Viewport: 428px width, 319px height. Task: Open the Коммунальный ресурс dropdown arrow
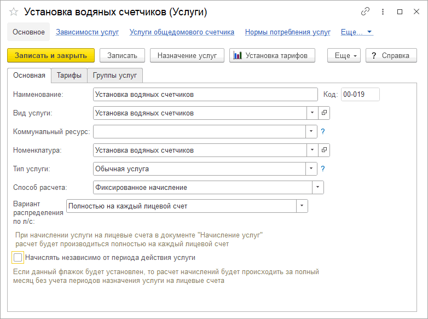click(311, 131)
